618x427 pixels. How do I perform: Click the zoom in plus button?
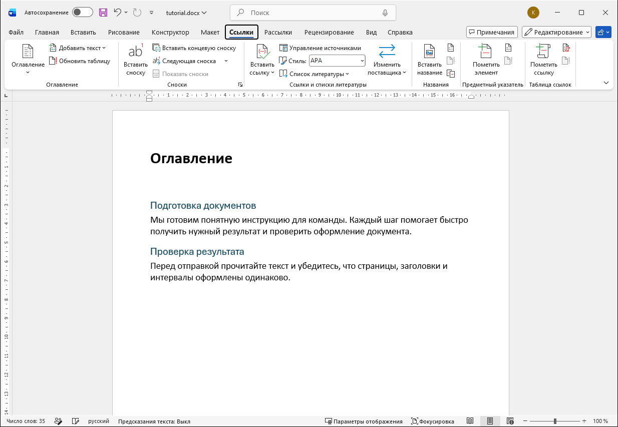click(584, 421)
